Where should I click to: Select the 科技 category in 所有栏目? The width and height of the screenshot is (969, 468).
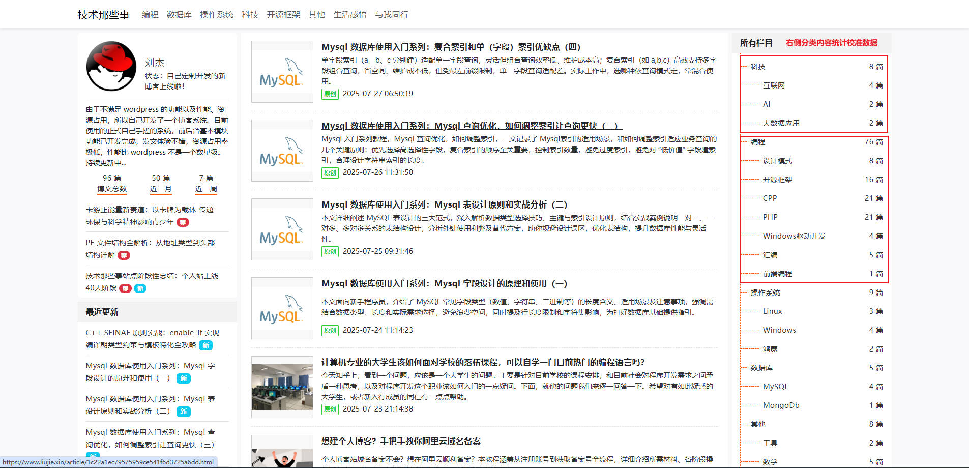tap(758, 67)
